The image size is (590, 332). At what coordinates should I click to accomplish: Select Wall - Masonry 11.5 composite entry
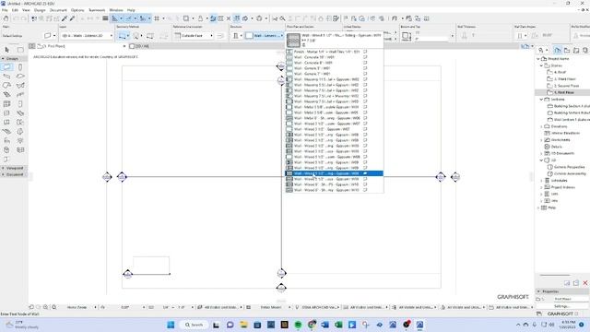pos(334,79)
